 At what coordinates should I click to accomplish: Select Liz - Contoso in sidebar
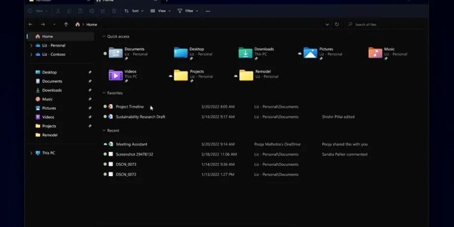click(53, 54)
